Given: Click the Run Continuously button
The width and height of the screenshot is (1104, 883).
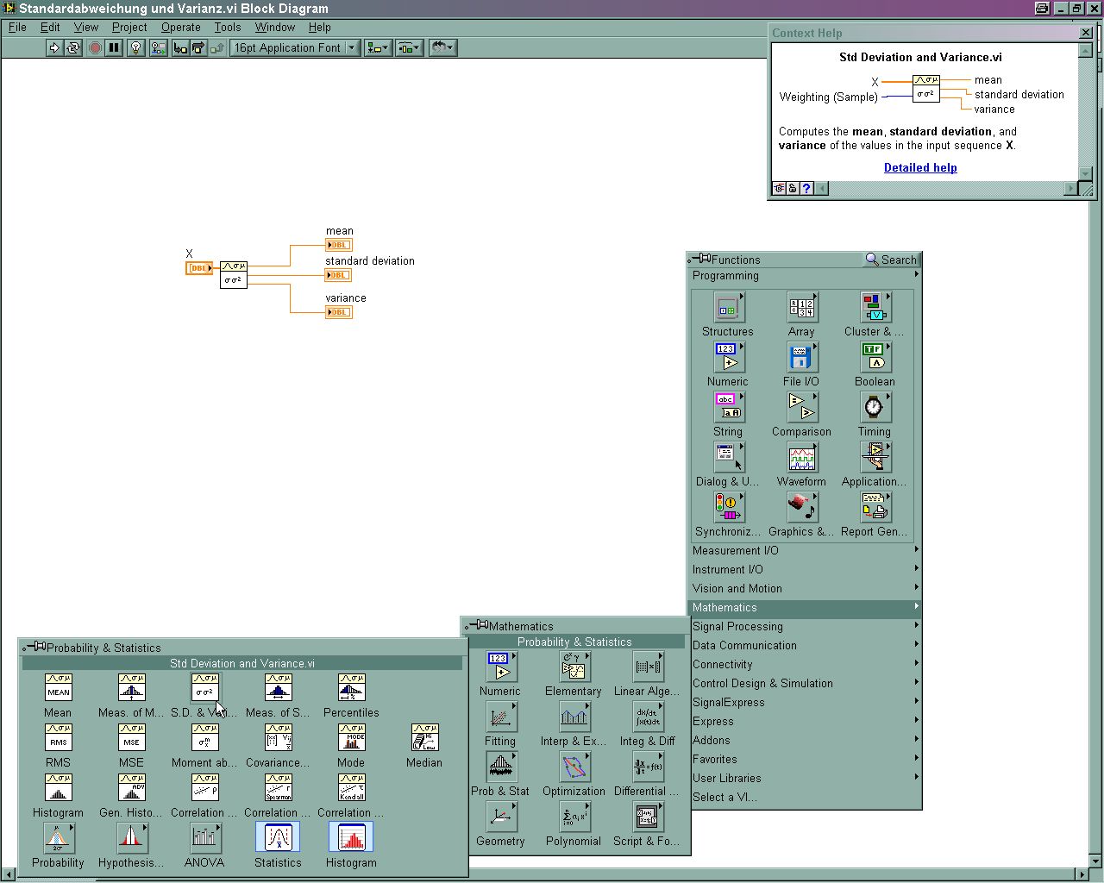Looking at the screenshot, I should [x=73, y=48].
